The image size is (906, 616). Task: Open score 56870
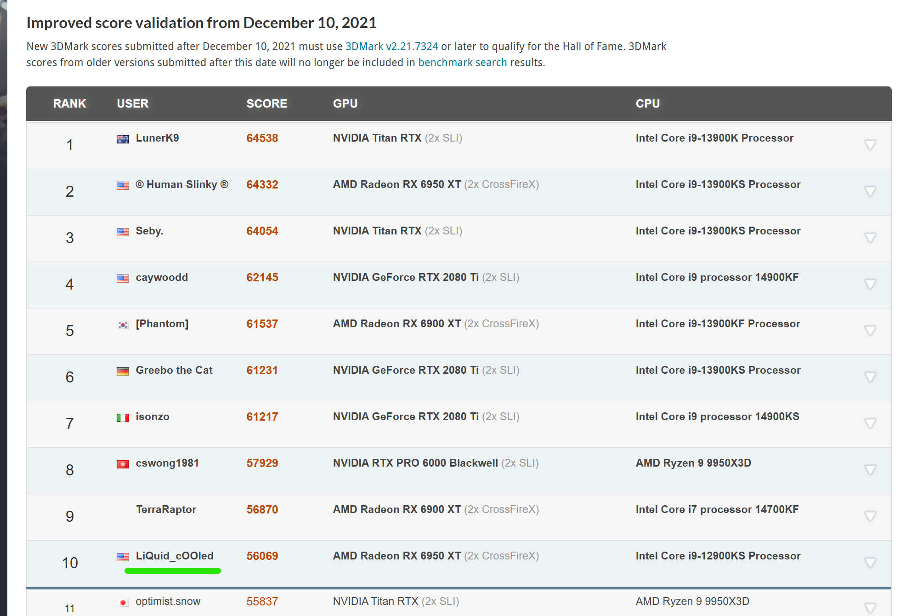click(262, 509)
